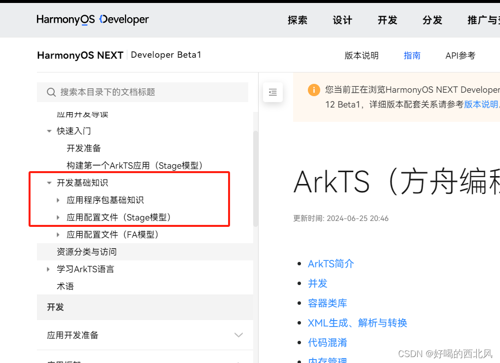Expand the 应用程序包基础知识 node
Viewport: 500px width, 363px height.
click(x=58, y=200)
